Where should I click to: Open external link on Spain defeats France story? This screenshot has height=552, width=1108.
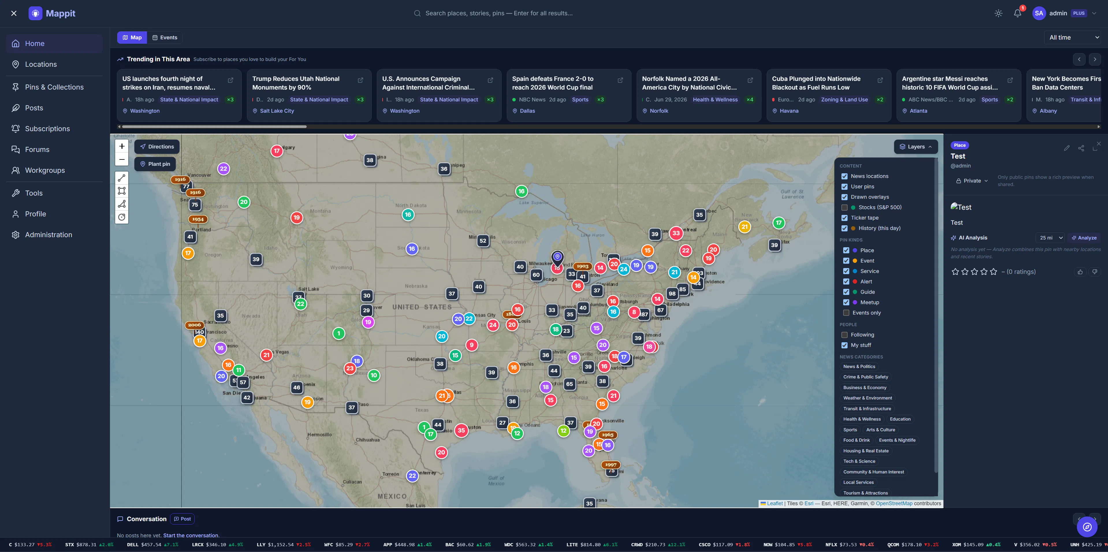point(620,81)
